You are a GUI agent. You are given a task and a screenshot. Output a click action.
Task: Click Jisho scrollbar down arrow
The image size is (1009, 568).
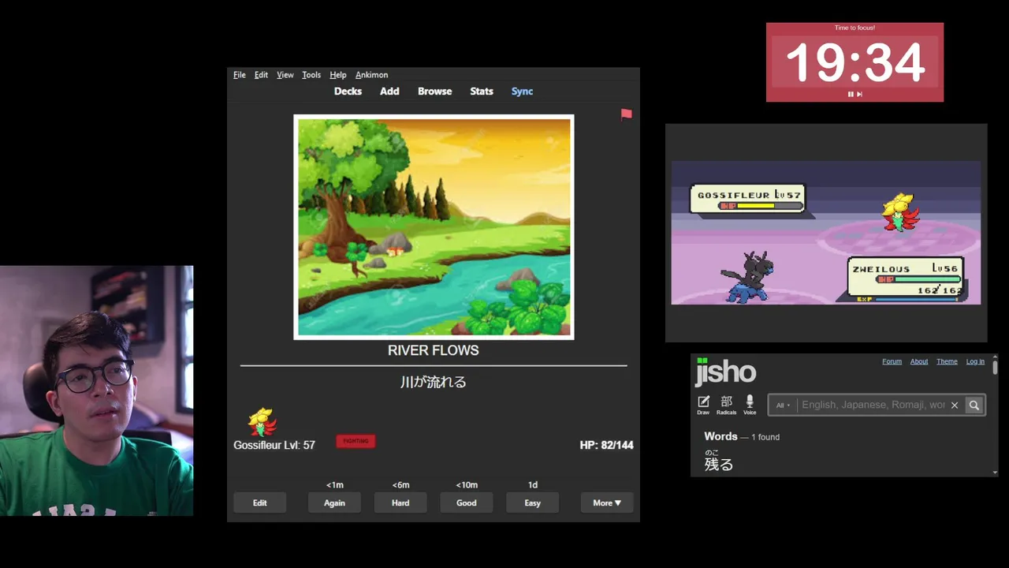coord(995,472)
